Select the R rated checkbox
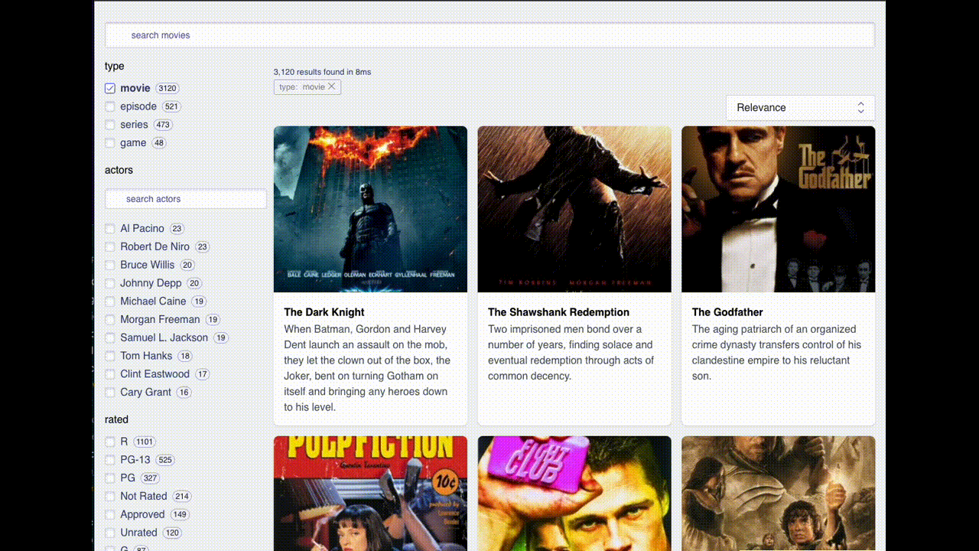 110,442
